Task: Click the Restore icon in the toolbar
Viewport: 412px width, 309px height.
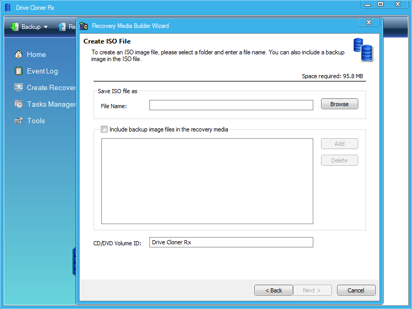Action: click(x=62, y=27)
